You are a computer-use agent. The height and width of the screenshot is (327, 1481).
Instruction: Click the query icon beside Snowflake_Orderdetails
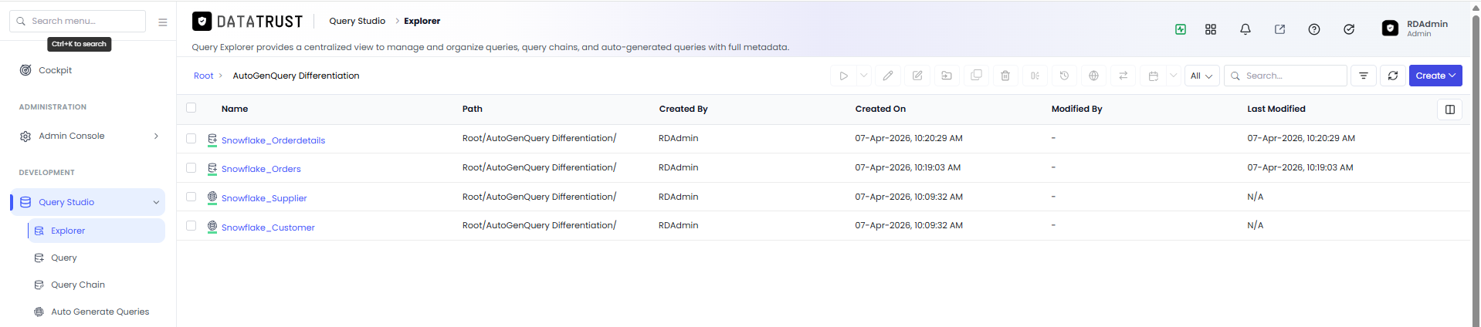[x=212, y=140]
